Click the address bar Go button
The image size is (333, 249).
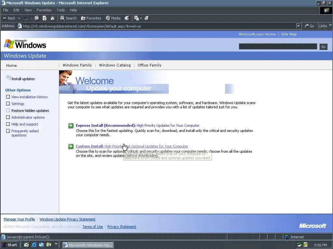310,26
